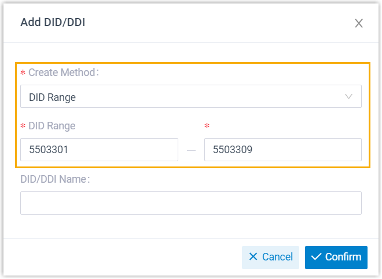Click the red asterisk beside Create Method

pyautogui.click(x=23, y=73)
